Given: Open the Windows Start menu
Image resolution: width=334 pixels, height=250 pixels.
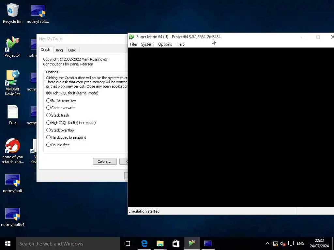Looking at the screenshot, I should [x=8, y=243].
